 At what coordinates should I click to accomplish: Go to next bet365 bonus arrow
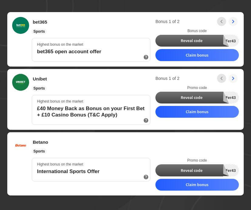(x=233, y=21)
